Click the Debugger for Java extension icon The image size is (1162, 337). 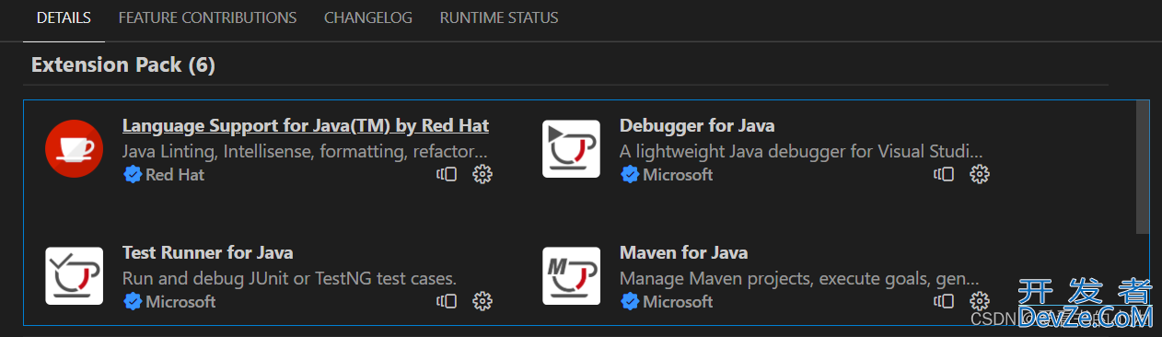point(571,148)
